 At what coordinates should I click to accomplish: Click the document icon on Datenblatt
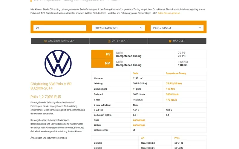coord(109,41)
